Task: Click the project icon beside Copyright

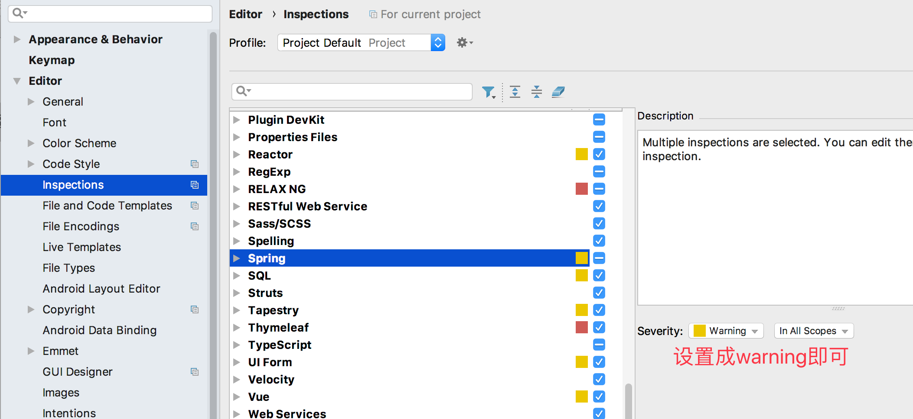Action: tap(195, 309)
